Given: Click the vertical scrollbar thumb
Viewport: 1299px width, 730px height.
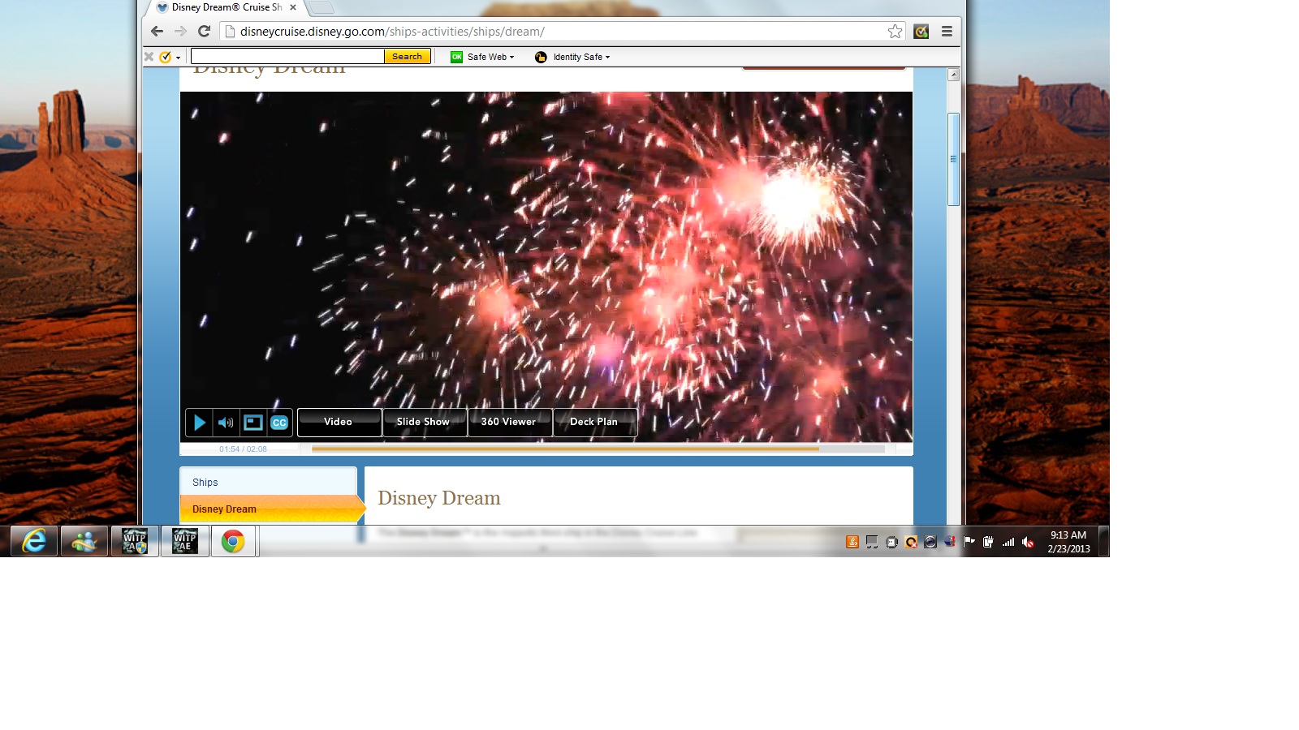Looking at the screenshot, I should 954,159.
